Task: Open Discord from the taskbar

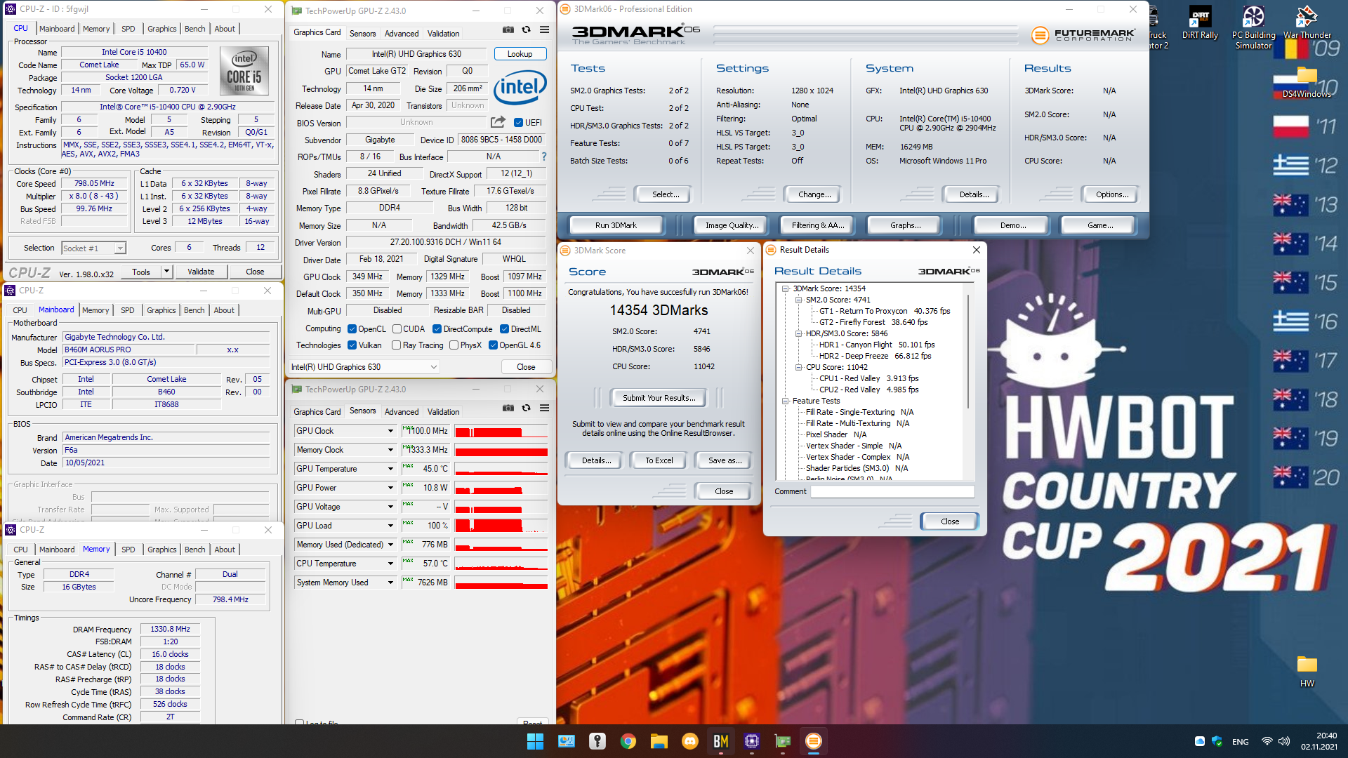Action: click(x=690, y=741)
